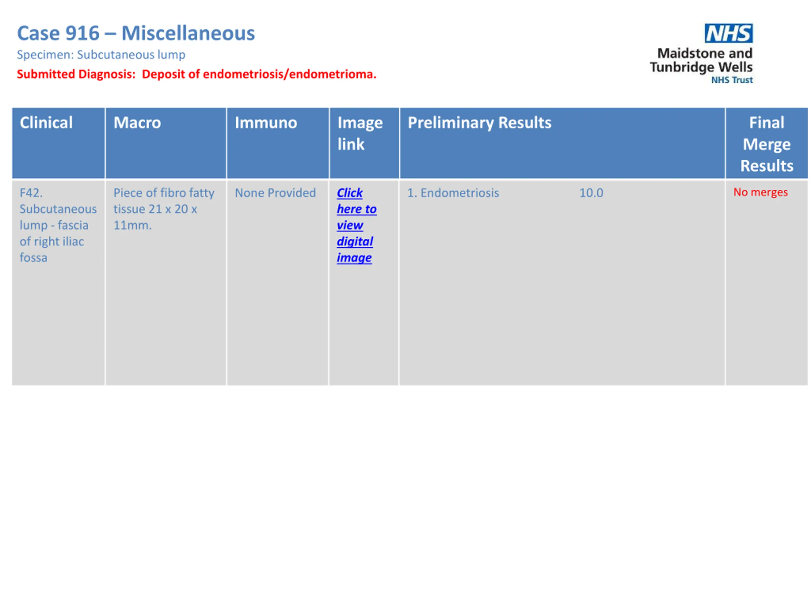Screen dimensions: 811x608
Task: Click the 'Immuno' column header
Action: coord(278,143)
